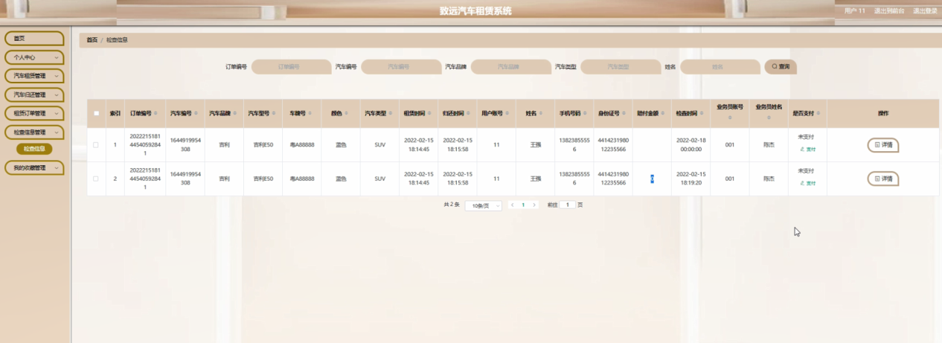Click the highlighted 赔付金额 value in row 2
This screenshot has width=942, height=343.
pyautogui.click(x=652, y=179)
